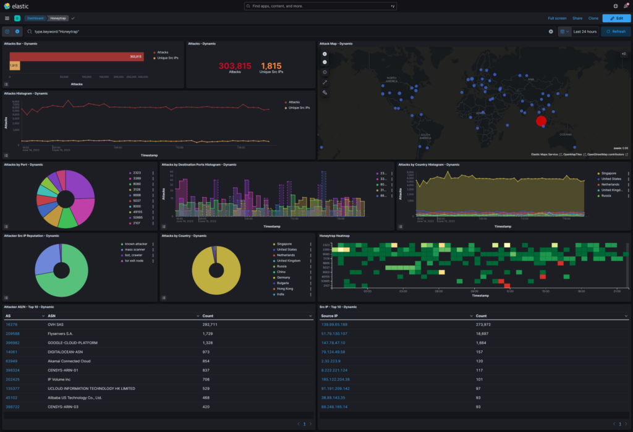This screenshot has height=432, width=633.
Task: Open Count column menu in Src IP table
Action: (x=626, y=316)
